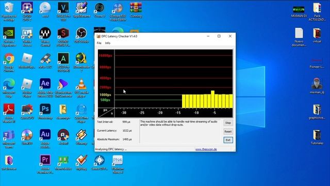Click the Stop button

coord(228,123)
